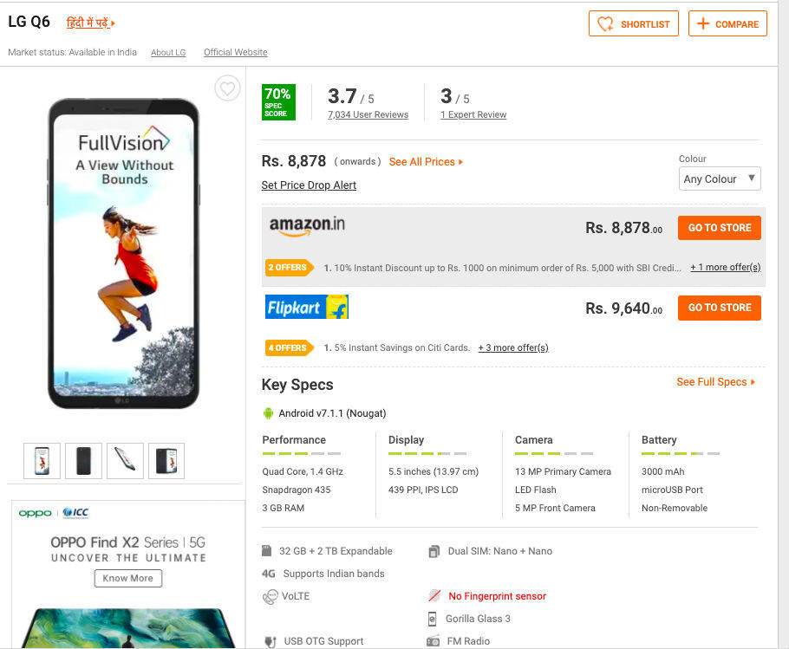Click the Amazon.in store logo

tap(307, 226)
